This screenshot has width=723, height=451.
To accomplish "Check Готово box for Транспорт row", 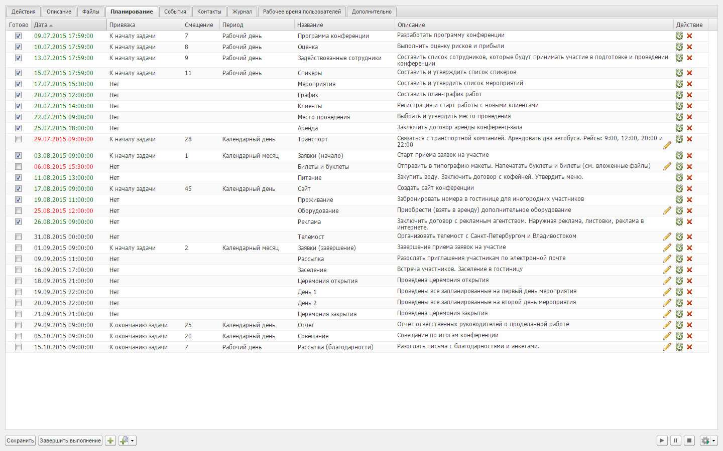I will 19,139.
